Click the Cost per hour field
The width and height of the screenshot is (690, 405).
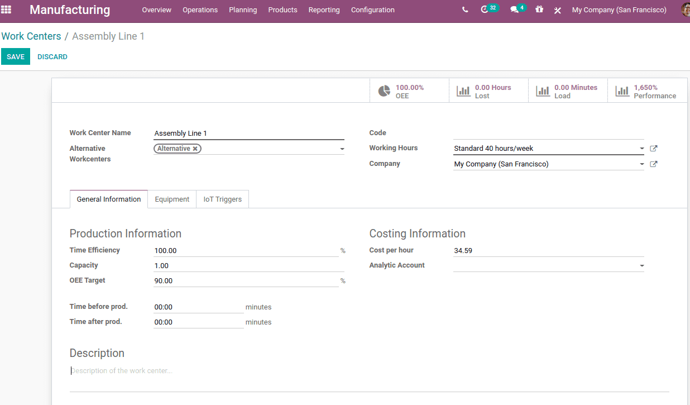click(x=549, y=251)
